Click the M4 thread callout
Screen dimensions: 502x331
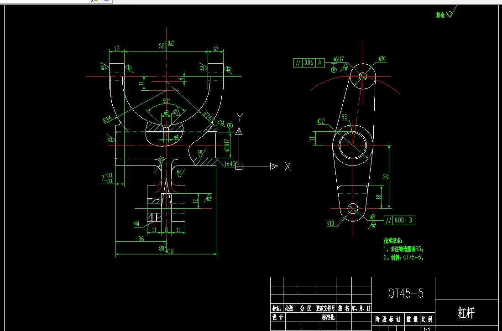pos(136,224)
